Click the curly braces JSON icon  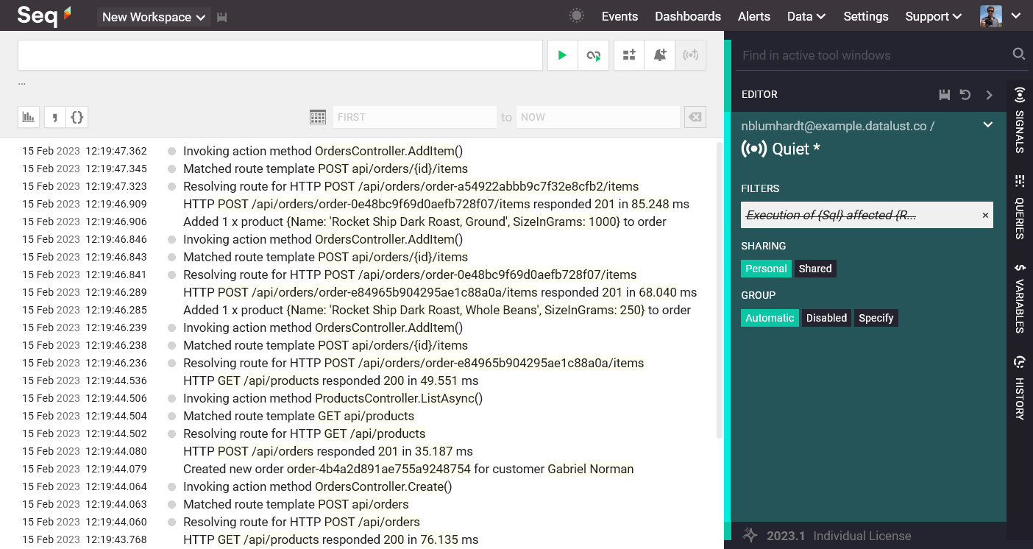tap(77, 116)
